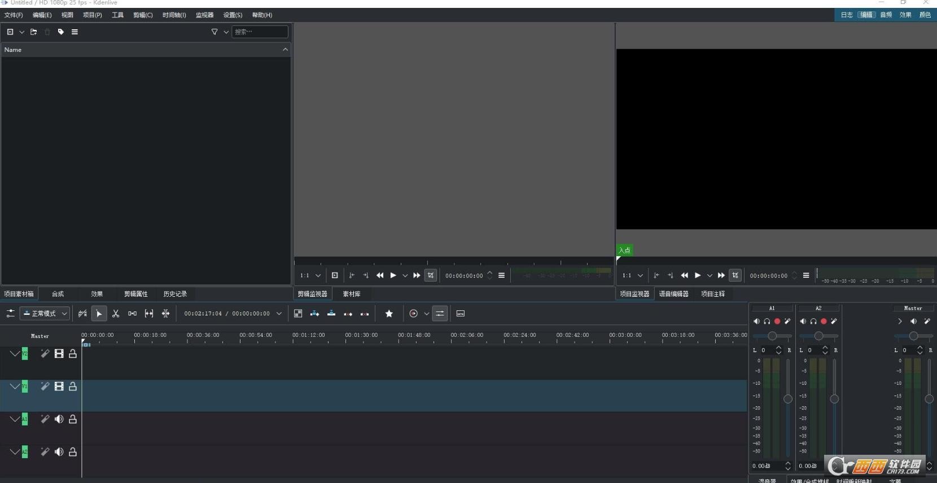Open the 时间轴(I) menu
Image resolution: width=937 pixels, height=483 pixels.
(174, 15)
